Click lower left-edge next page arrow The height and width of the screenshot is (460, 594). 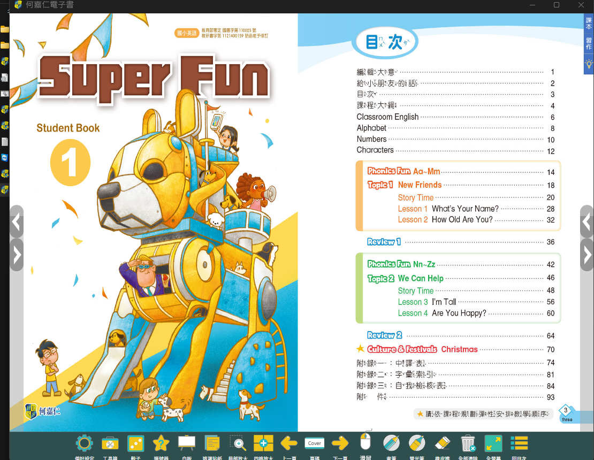pos(16,255)
